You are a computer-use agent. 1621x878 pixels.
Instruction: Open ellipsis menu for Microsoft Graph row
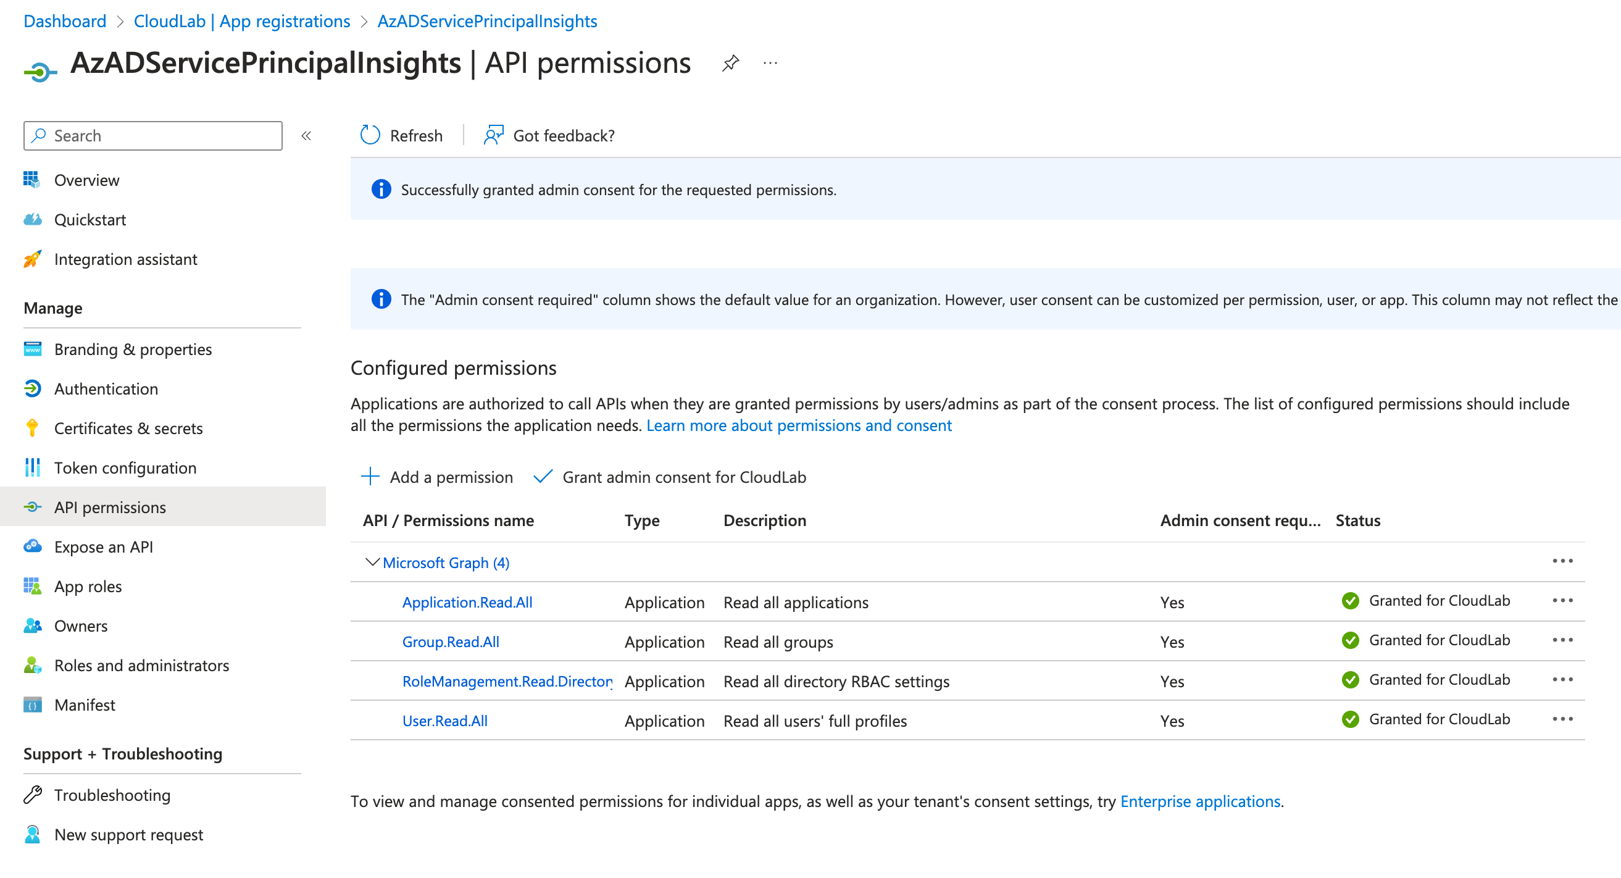[x=1562, y=561]
